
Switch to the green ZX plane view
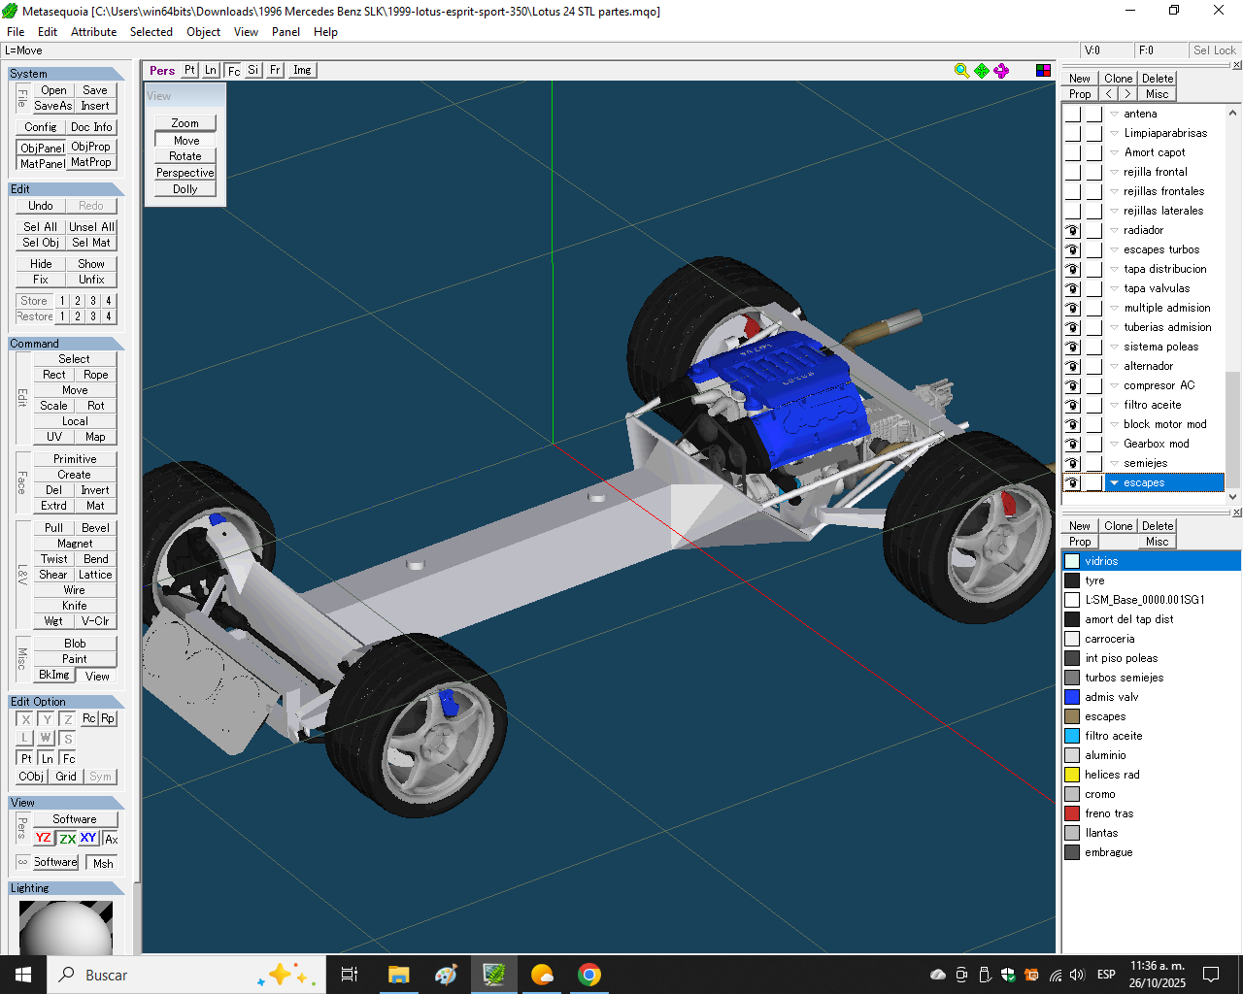coord(67,839)
